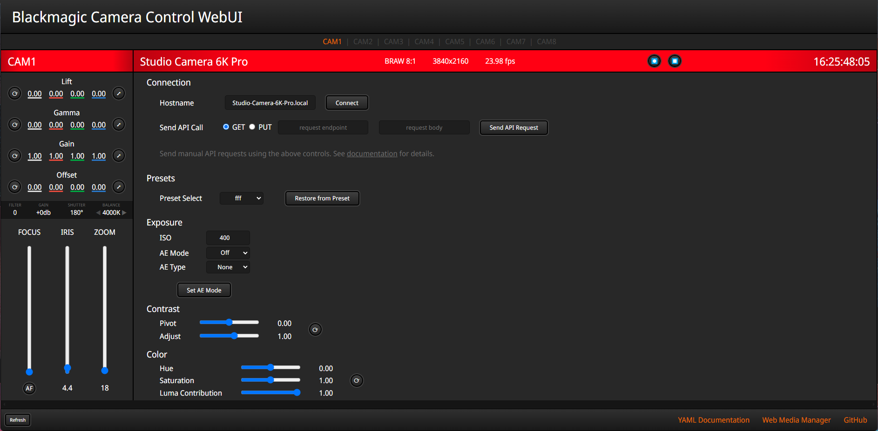
Task: Select the GET request method
Action: 226,127
